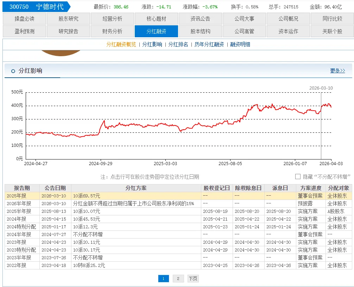Click the 派息日 column header
This screenshot has height=287, width=354.
[280, 188]
